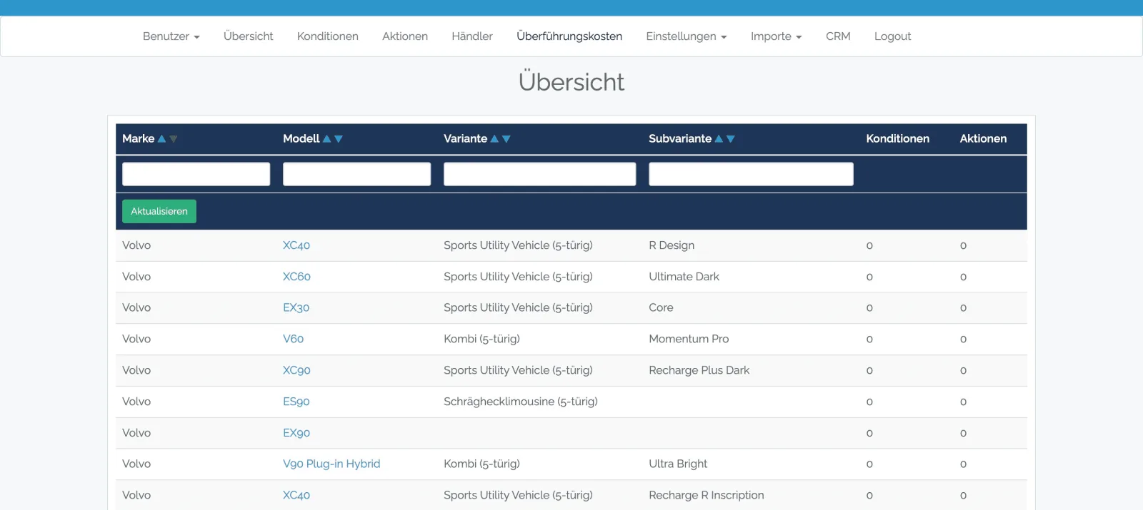Open the V60 model link

293,339
